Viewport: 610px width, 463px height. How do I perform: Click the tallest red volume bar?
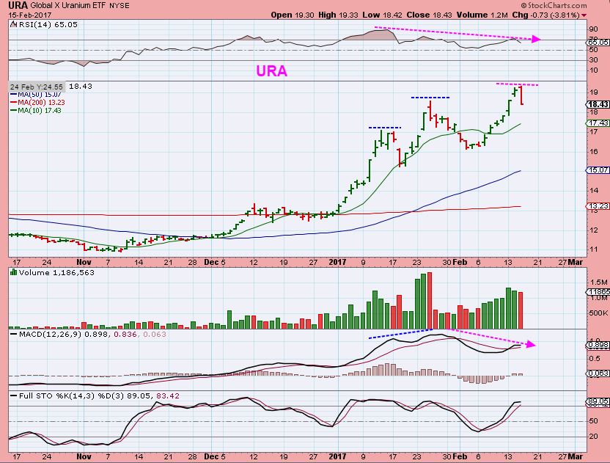(x=430, y=301)
